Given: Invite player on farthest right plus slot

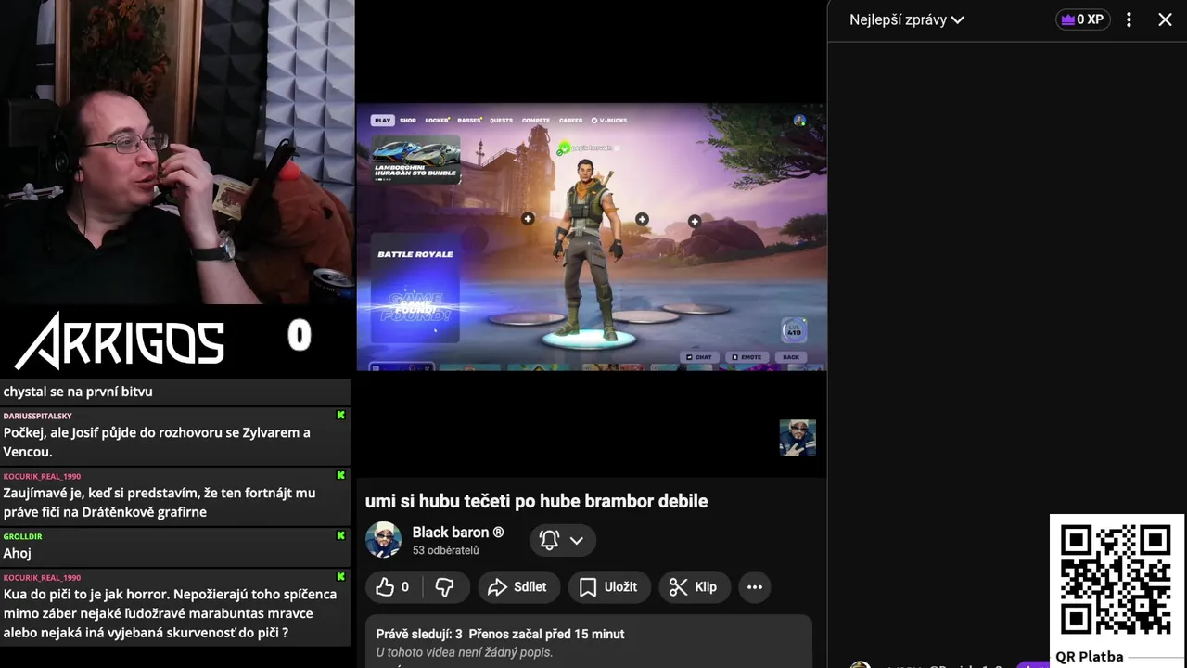Looking at the screenshot, I should pyautogui.click(x=695, y=221).
